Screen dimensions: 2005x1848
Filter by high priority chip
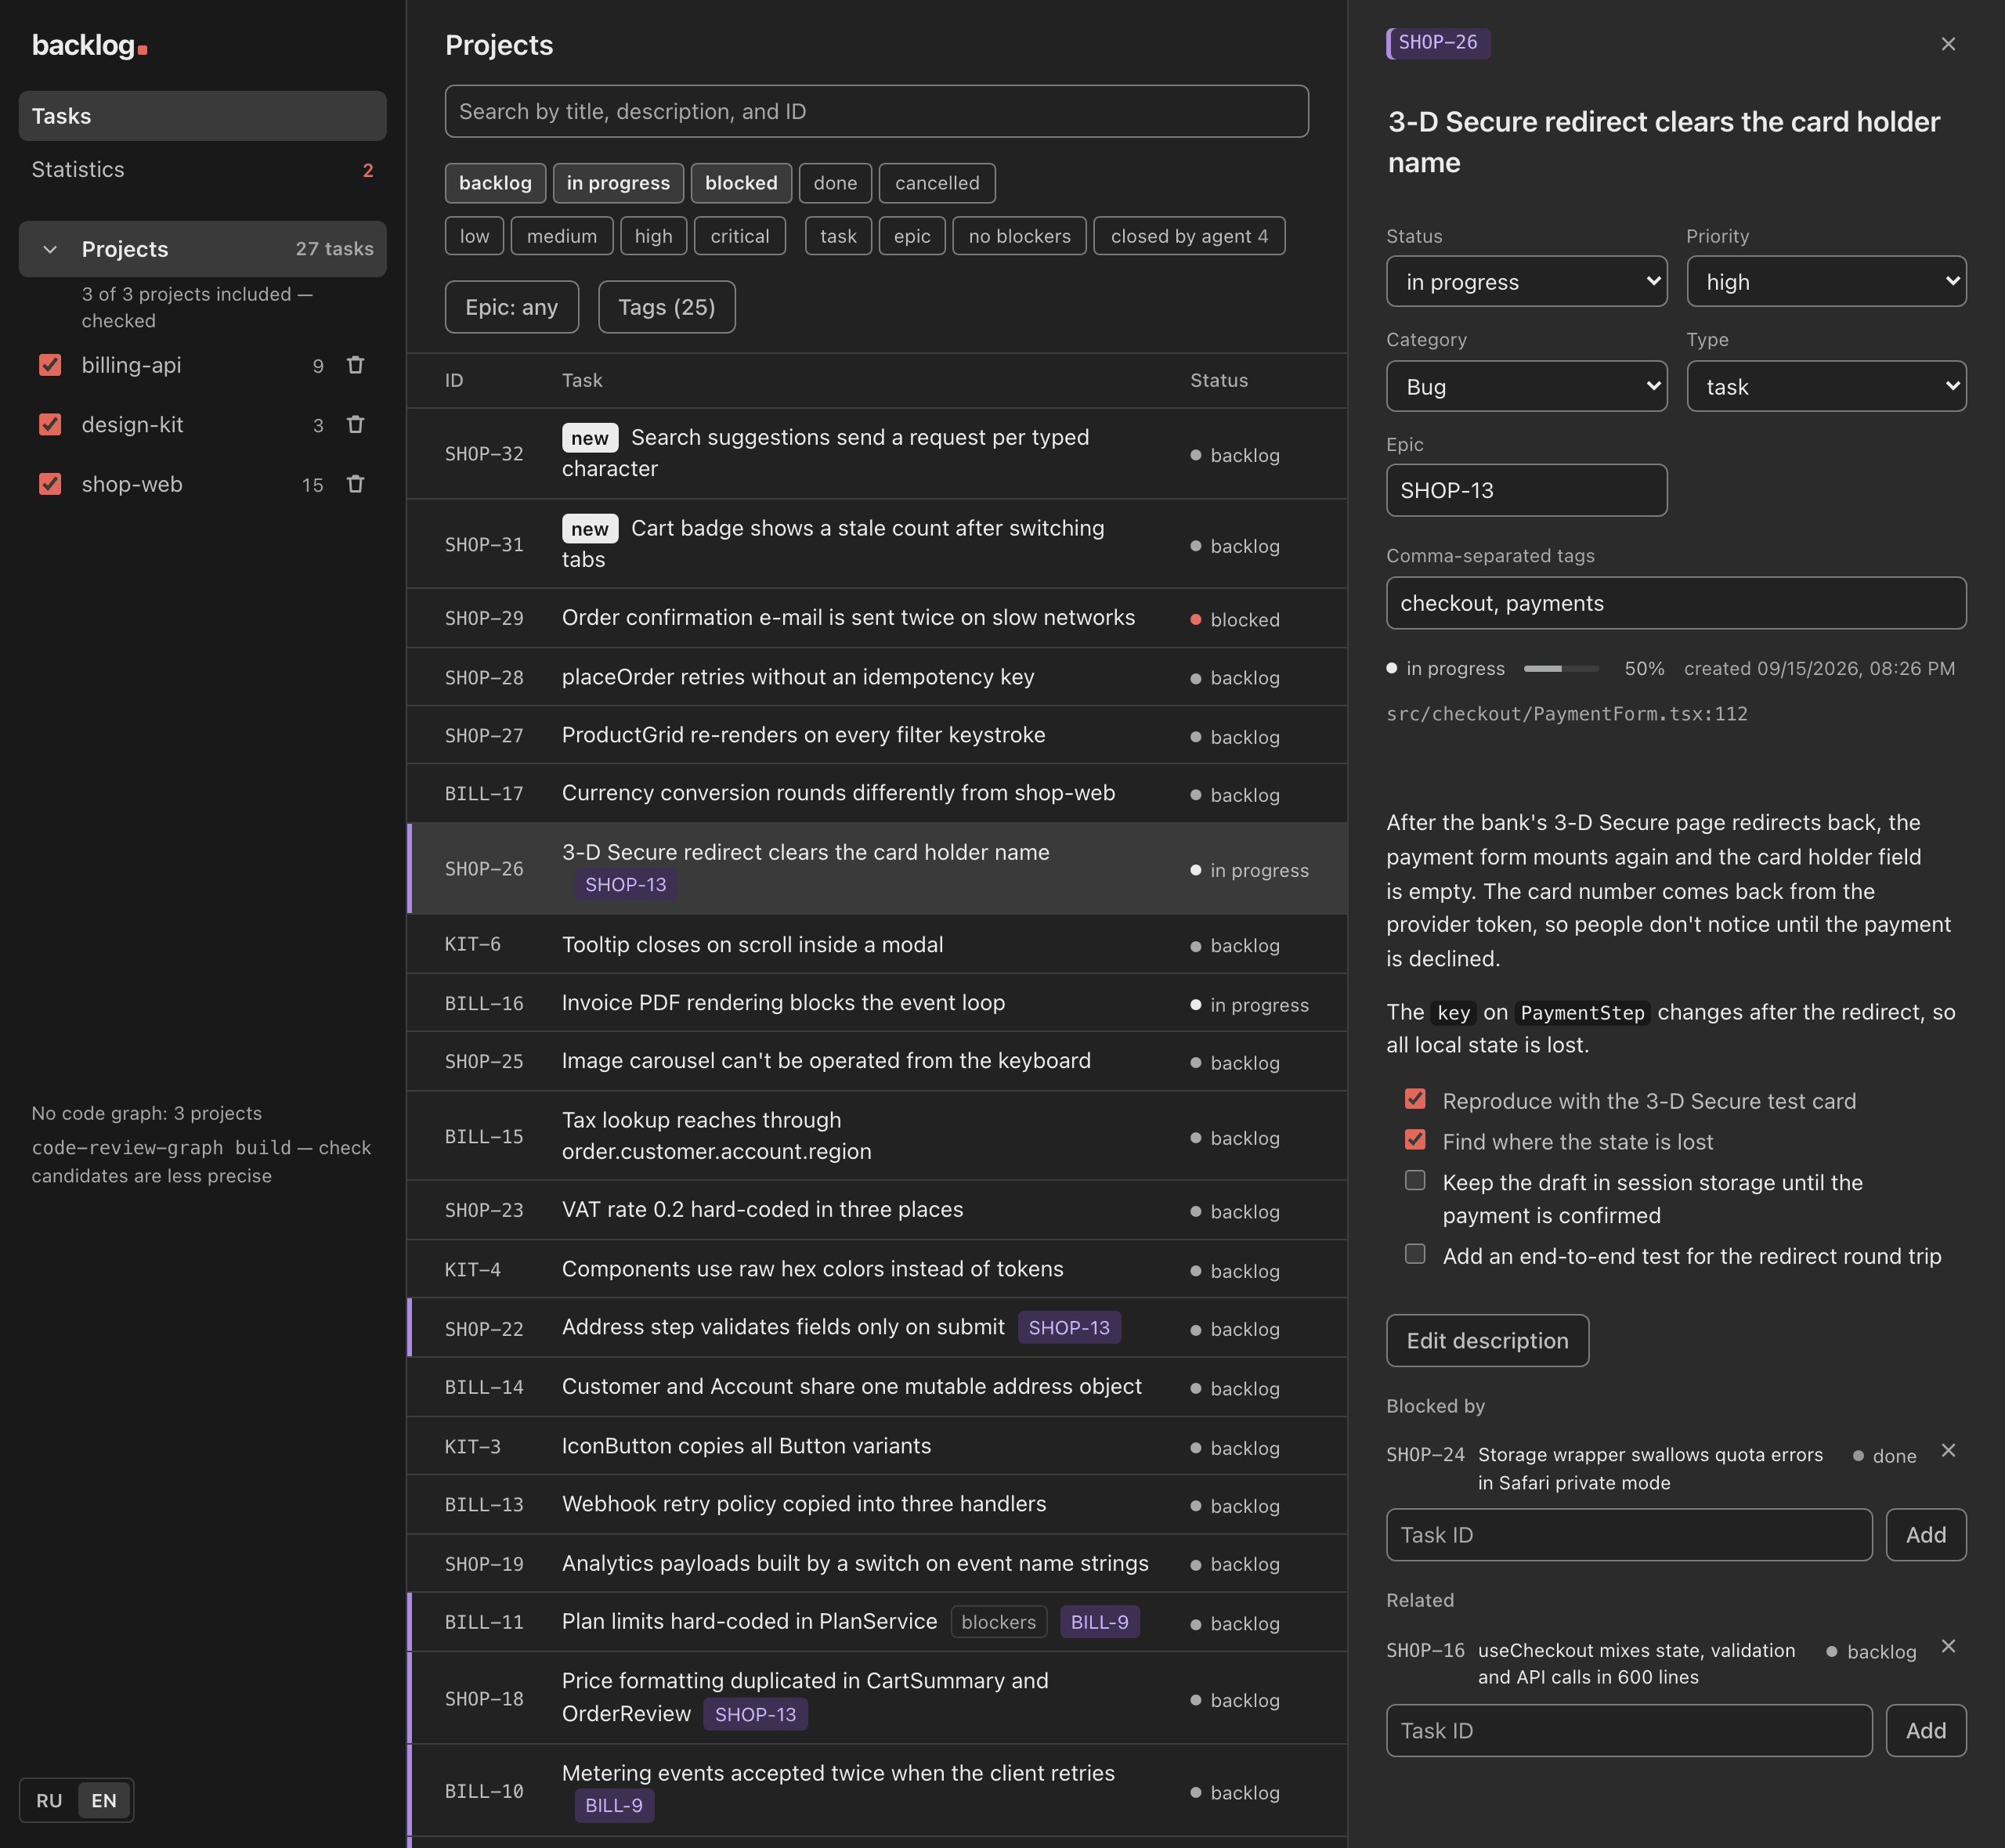pyautogui.click(x=653, y=236)
